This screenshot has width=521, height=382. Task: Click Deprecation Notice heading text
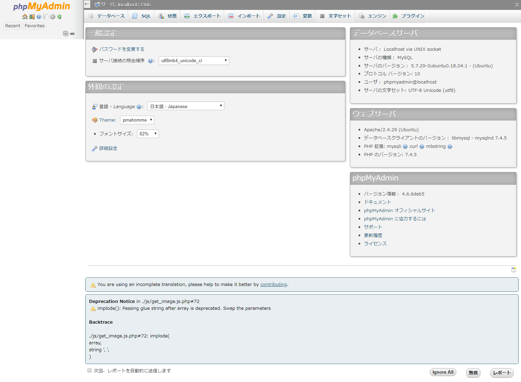click(112, 302)
